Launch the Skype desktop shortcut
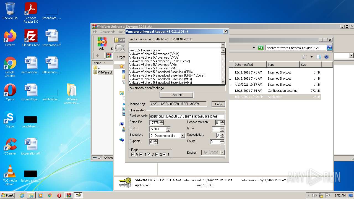This screenshot has height=199, width=354. (x=10, y=119)
